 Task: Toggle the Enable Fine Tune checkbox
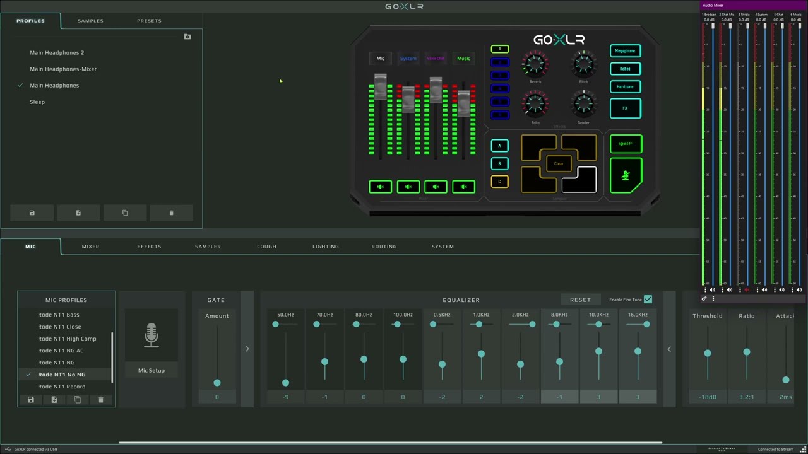click(648, 300)
